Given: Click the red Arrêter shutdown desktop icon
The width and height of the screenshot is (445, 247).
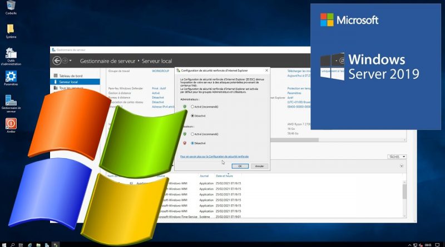Looking at the screenshot, I should pos(11,125).
